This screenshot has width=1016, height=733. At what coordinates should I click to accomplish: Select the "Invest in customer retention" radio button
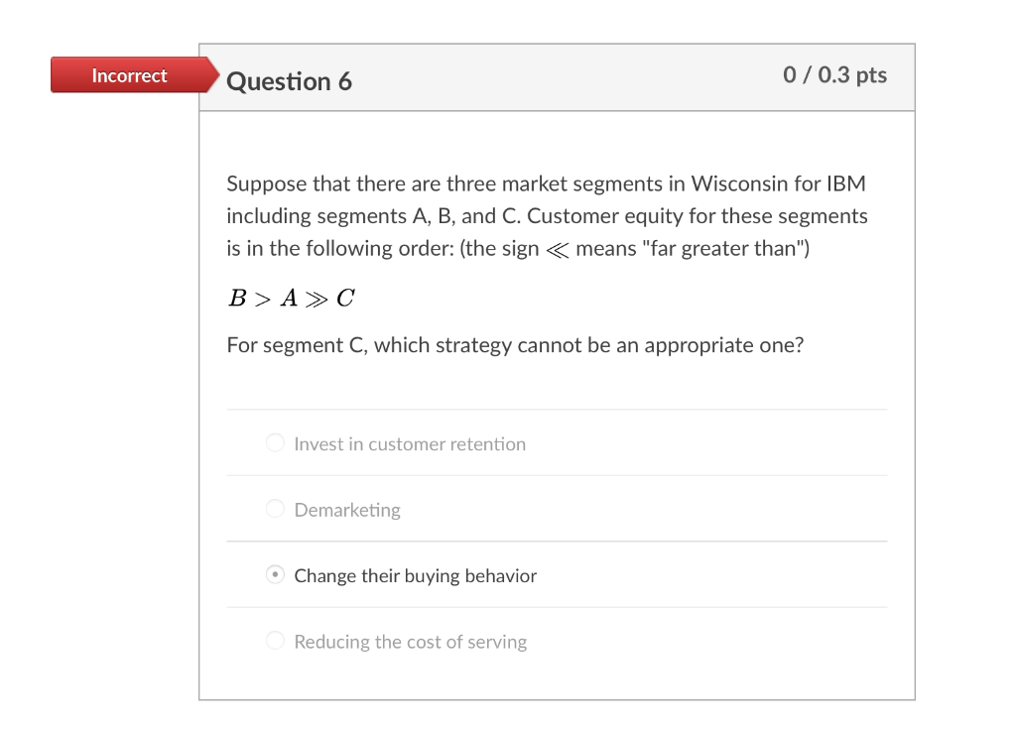click(276, 443)
